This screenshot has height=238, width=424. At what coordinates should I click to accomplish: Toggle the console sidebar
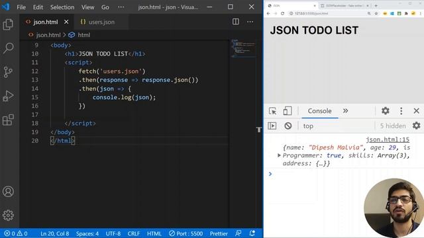coord(272,126)
